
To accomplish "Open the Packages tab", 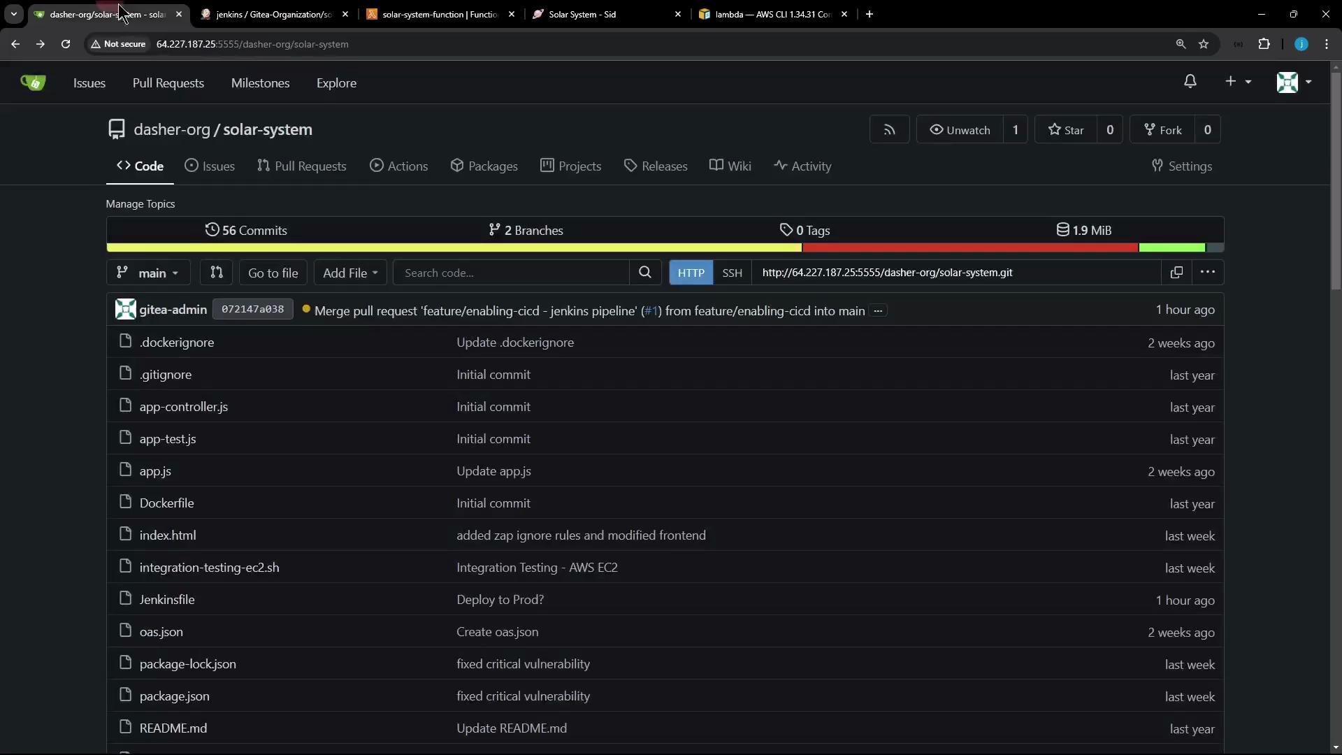I will (484, 166).
